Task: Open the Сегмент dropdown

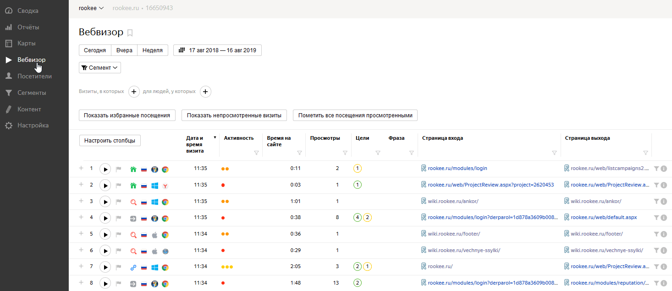Action: pyautogui.click(x=100, y=68)
